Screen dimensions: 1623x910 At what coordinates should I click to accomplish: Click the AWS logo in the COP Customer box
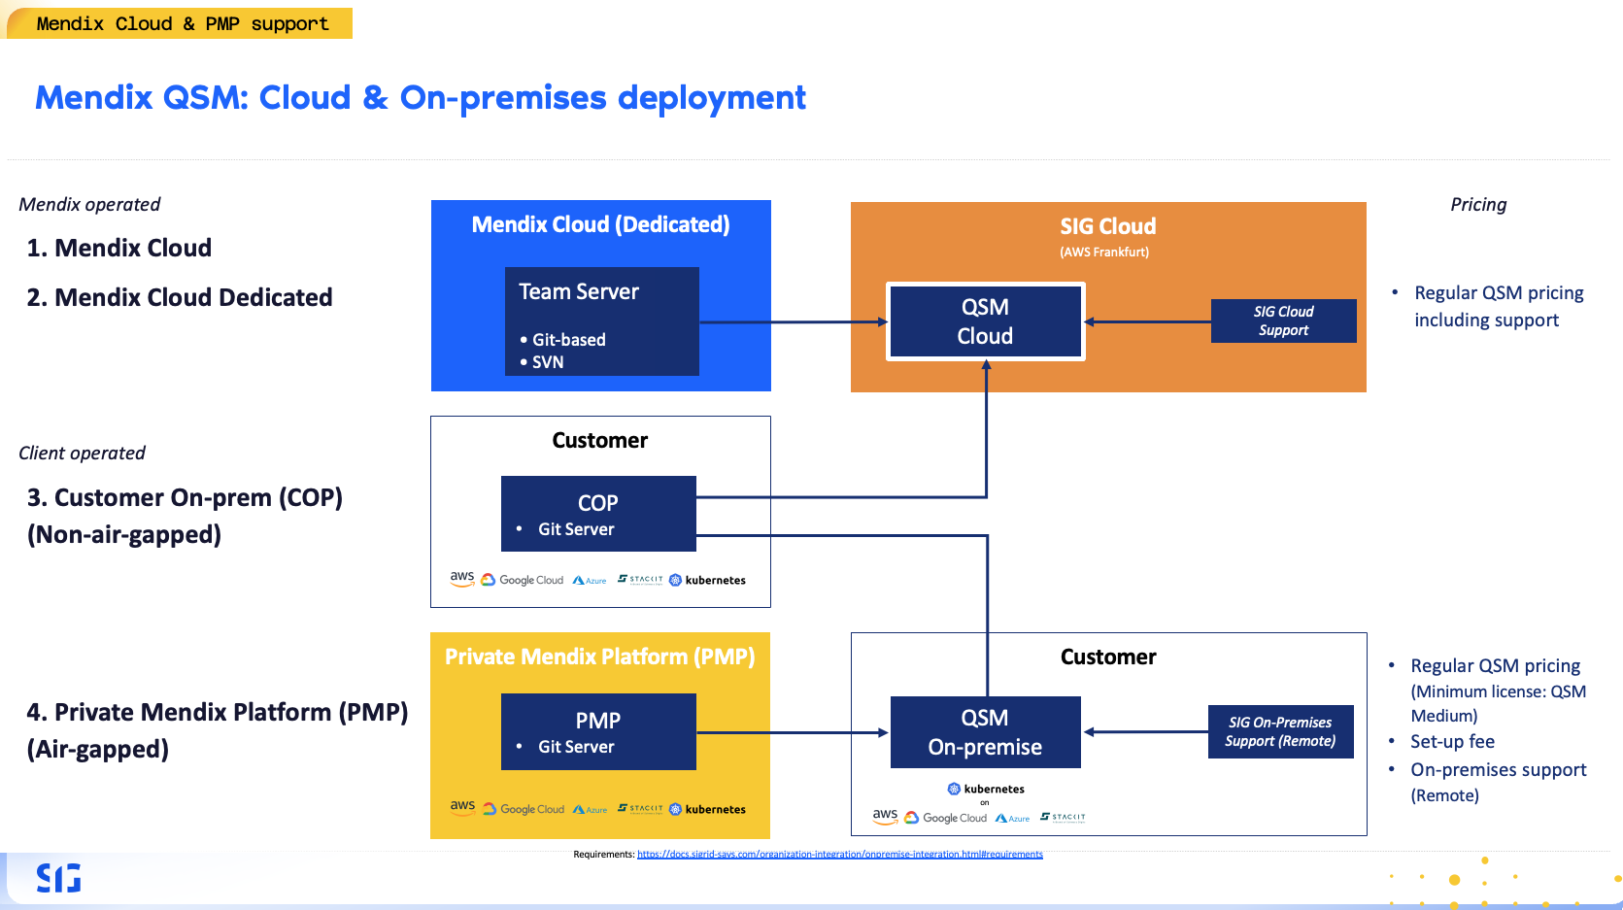pyautogui.click(x=461, y=579)
